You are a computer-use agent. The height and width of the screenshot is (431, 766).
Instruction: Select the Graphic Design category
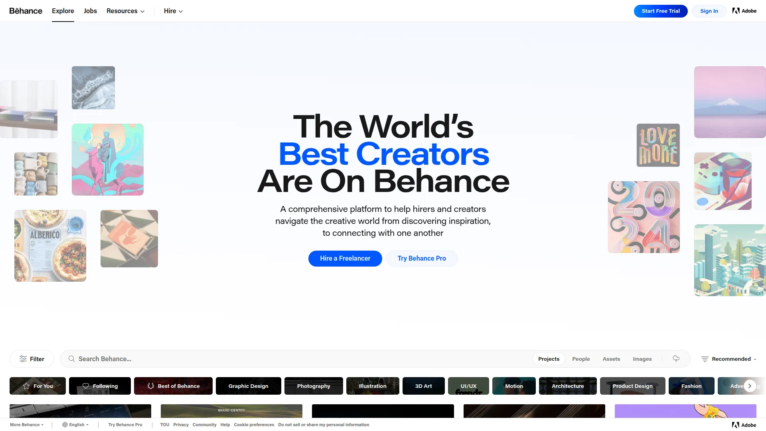pyautogui.click(x=248, y=386)
